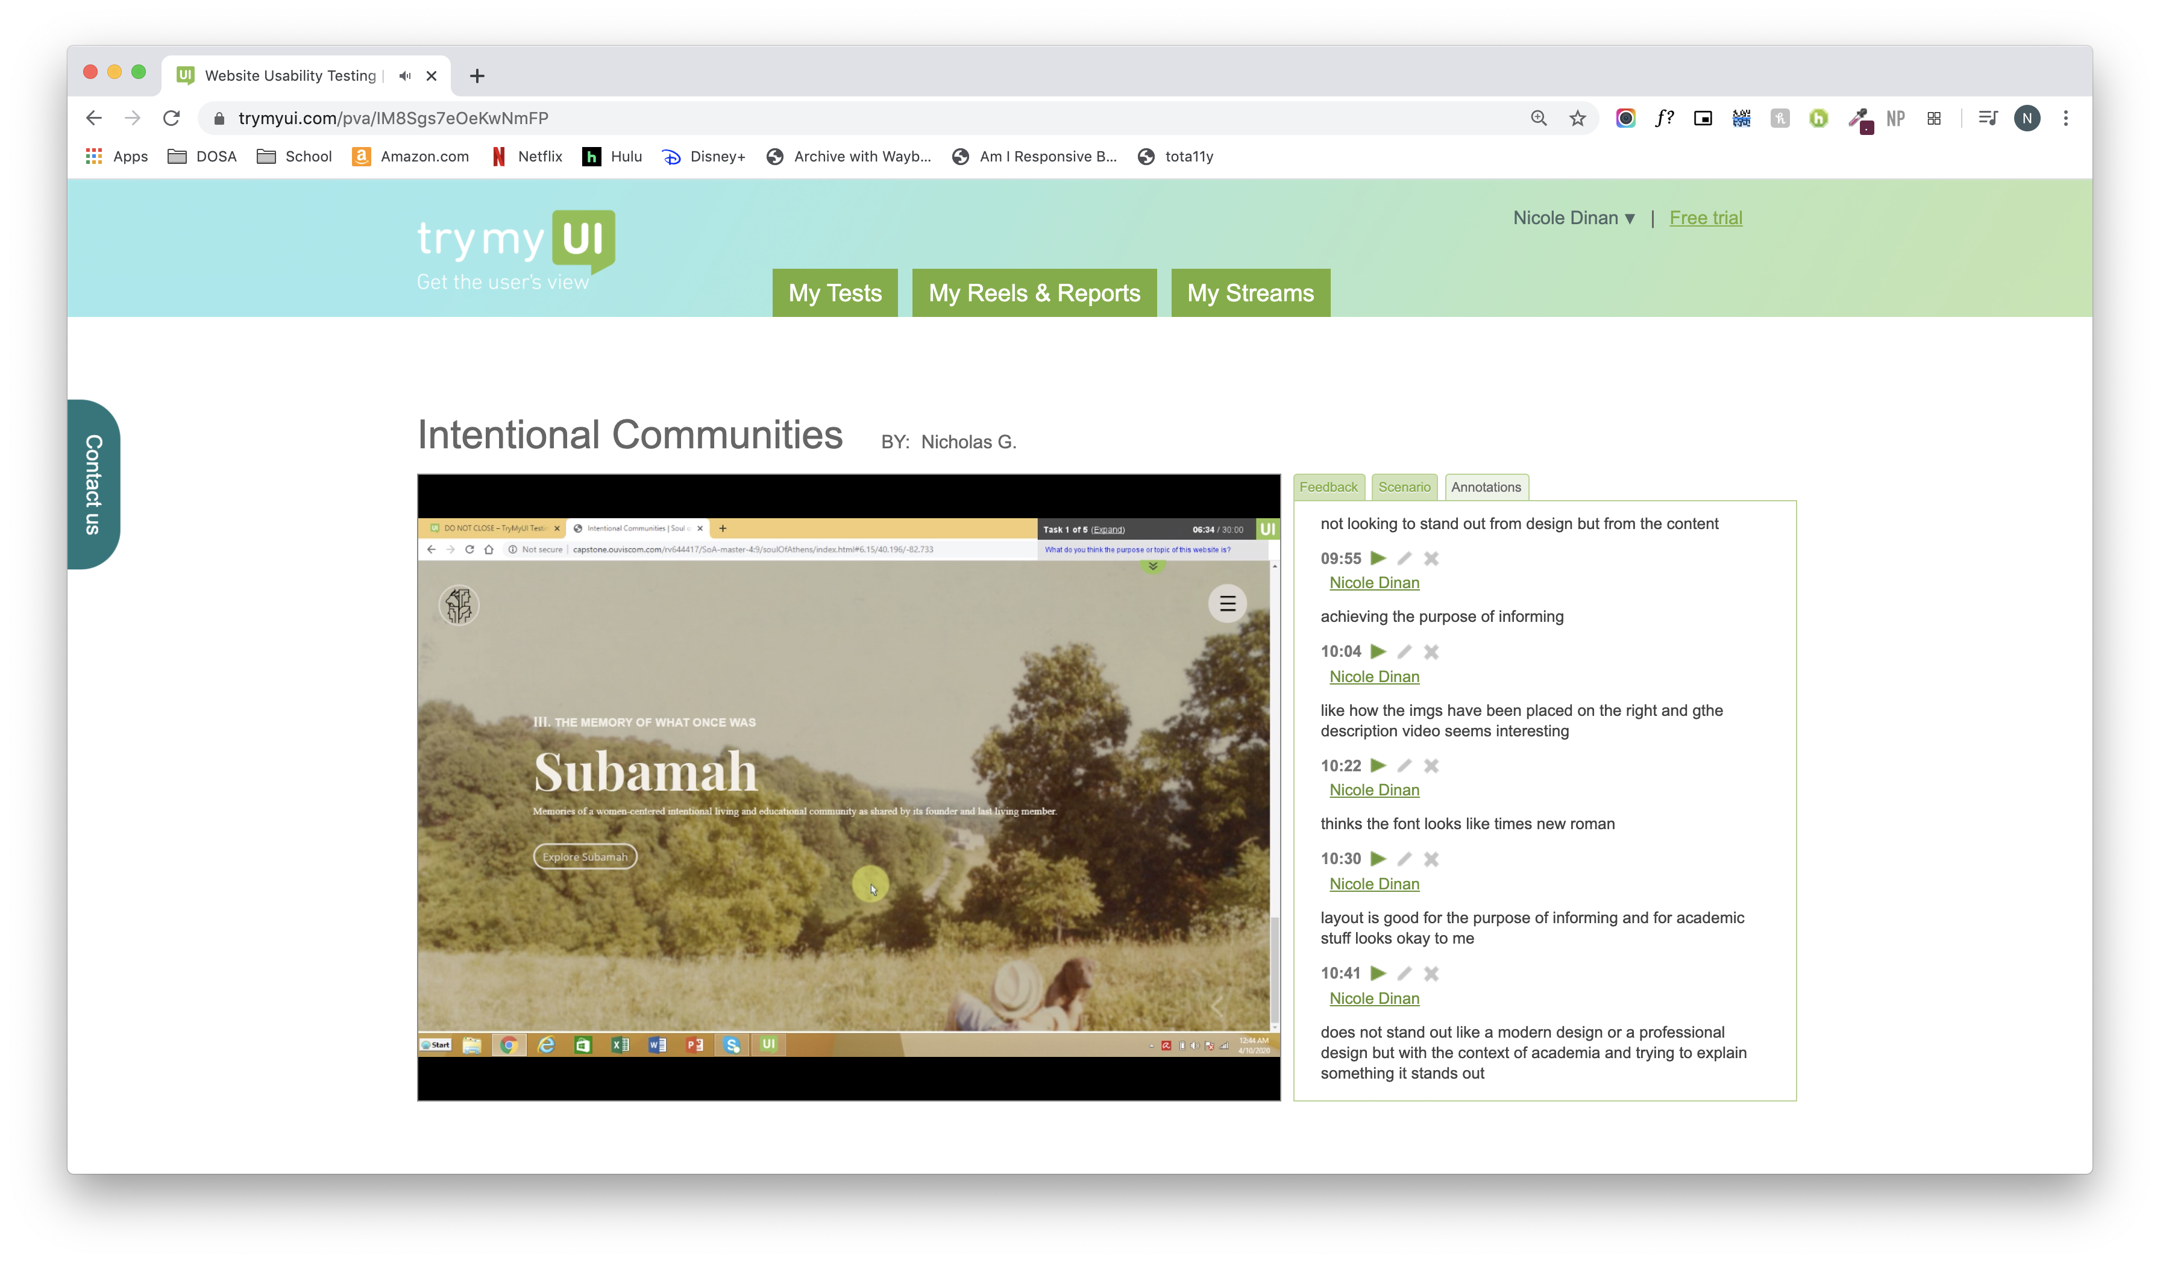Click the Feedback tab in annotations panel
The height and width of the screenshot is (1263, 2160).
[x=1329, y=486]
